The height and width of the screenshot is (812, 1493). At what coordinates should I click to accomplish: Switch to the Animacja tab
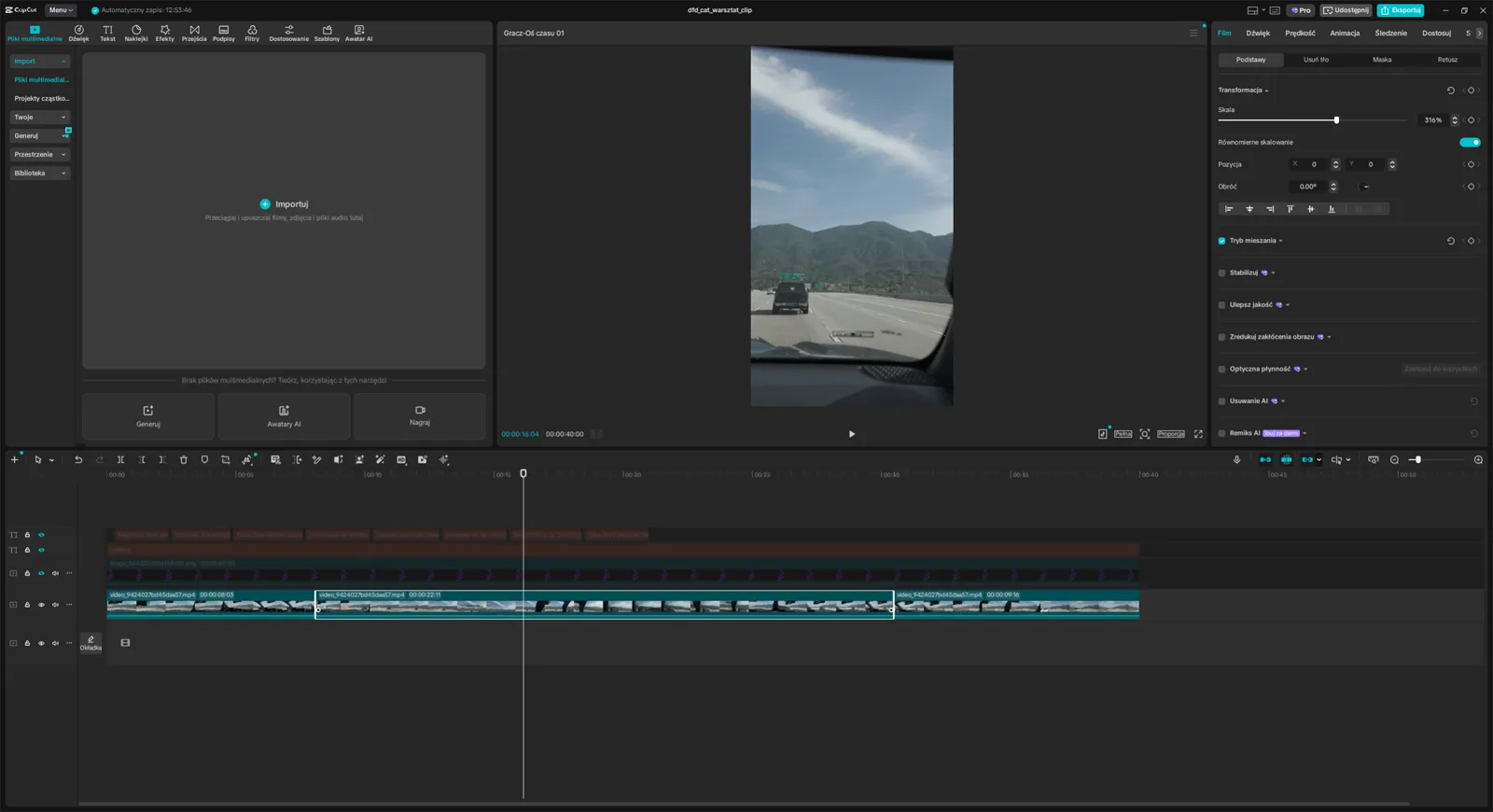pos(1345,33)
